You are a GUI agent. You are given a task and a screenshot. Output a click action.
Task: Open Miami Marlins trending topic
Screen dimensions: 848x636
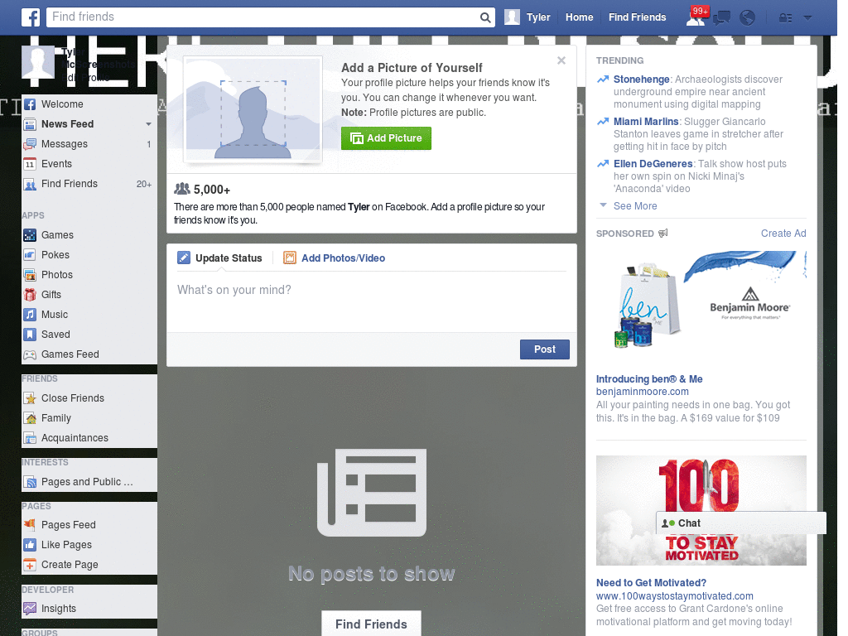(x=646, y=122)
